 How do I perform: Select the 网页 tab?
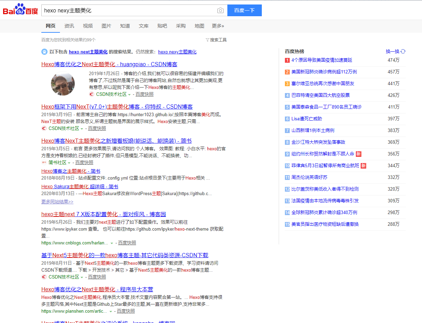(x=51, y=26)
